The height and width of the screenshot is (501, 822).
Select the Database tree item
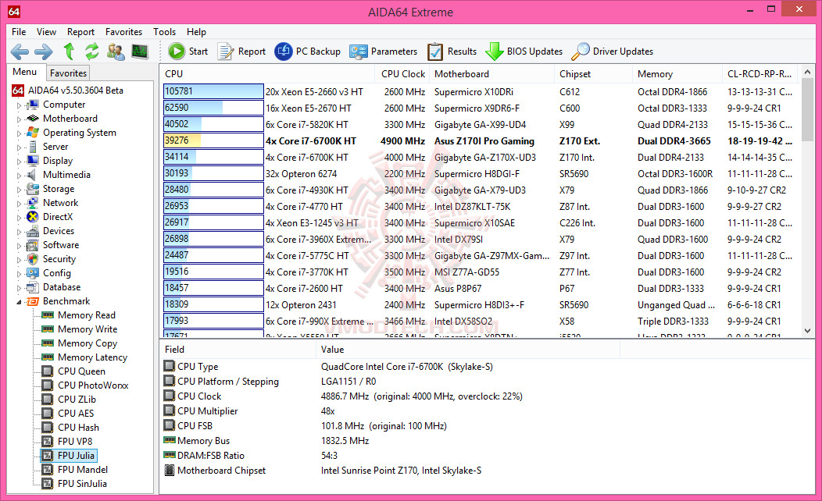point(61,287)
